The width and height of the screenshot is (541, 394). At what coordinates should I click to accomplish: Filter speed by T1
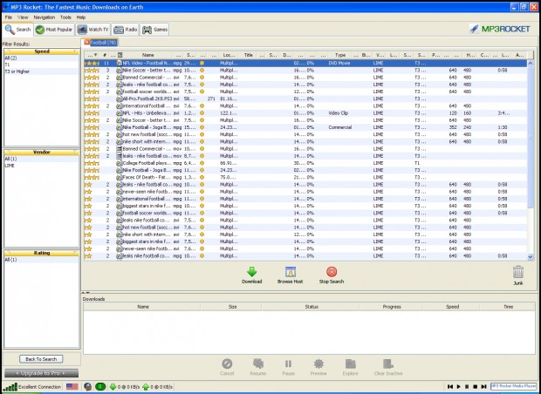(x=41, y=65)
